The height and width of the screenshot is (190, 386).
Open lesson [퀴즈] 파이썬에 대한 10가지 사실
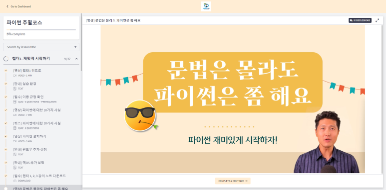[37, 123]
